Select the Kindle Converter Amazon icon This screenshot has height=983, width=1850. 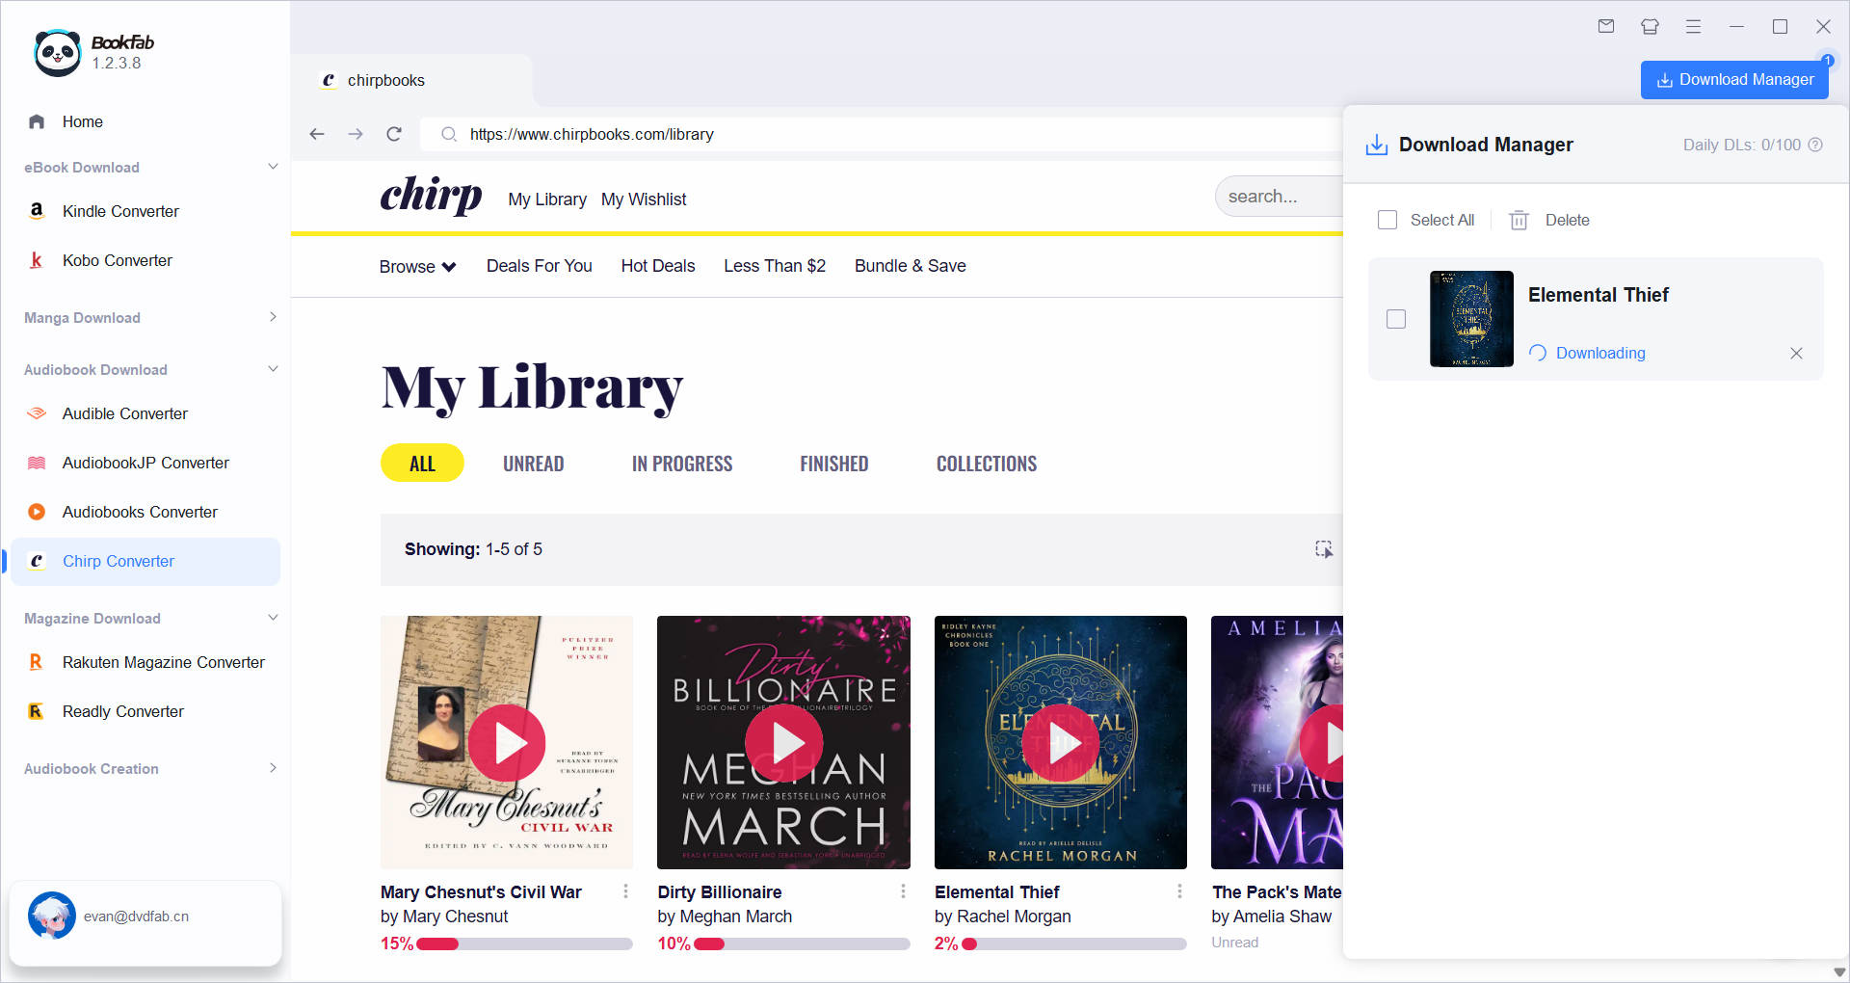click(37, 211)
